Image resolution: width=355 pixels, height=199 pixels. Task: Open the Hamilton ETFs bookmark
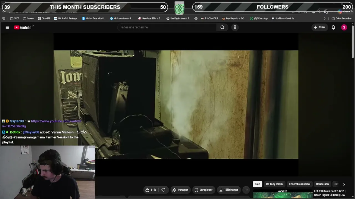150,19
